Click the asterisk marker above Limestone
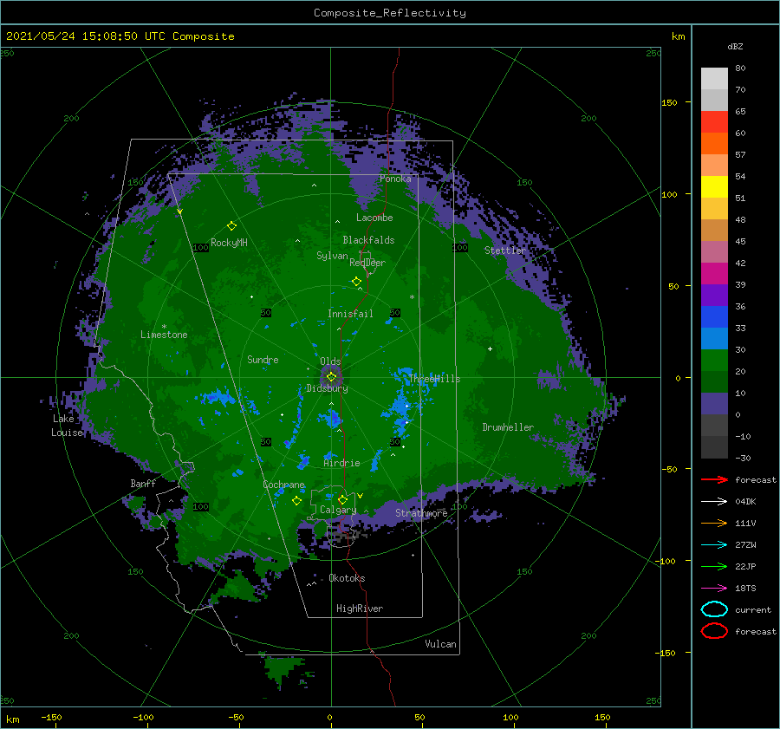 164,327
